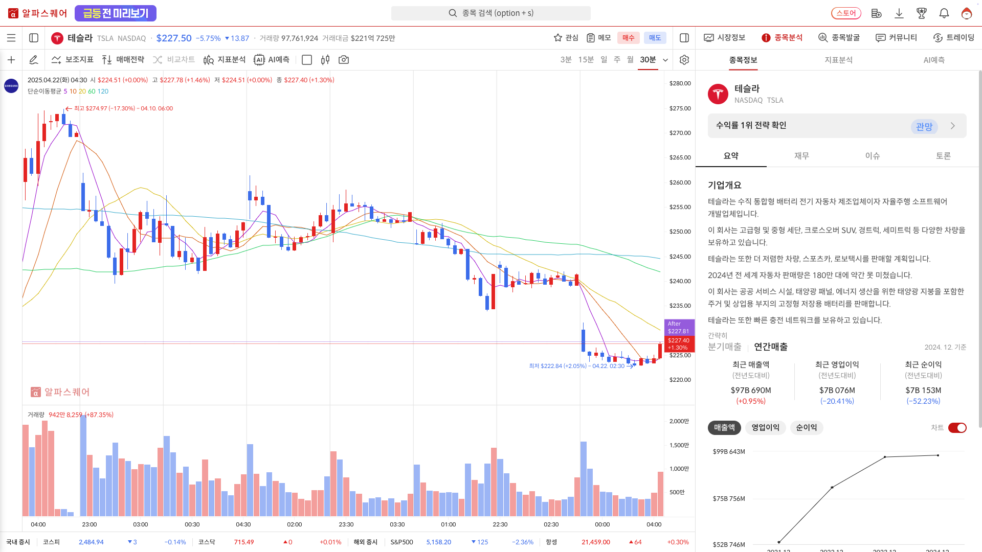Click the download icon in header
This screenshot has height=552, width=982.
pyautogui.click(x=899, y=13)
